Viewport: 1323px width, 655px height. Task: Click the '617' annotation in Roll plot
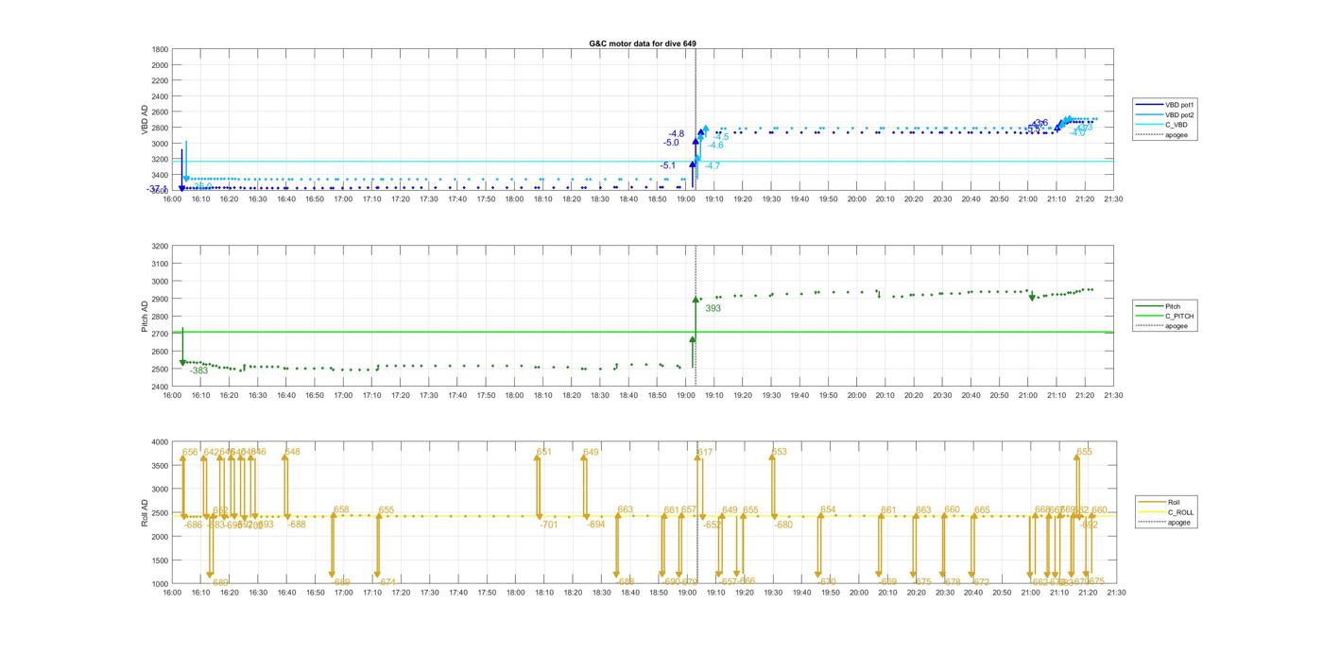coord(705,453)
